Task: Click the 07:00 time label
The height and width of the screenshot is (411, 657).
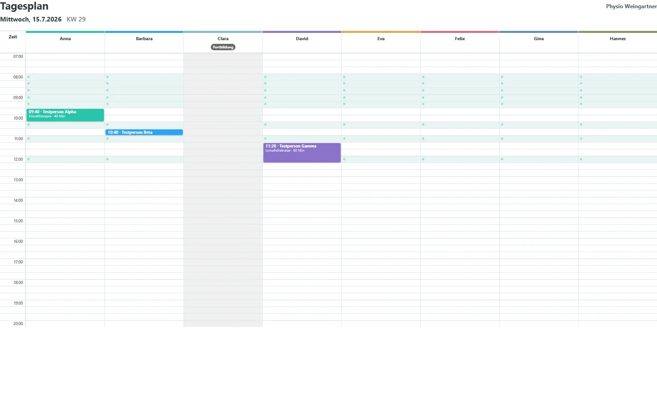Action: coord(18,57)
